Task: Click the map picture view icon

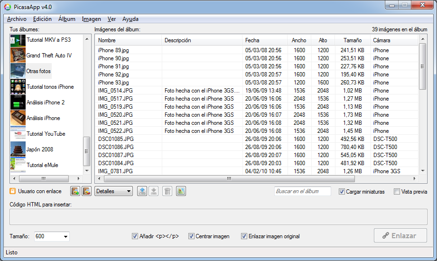Action: click(x=181, y=191)
